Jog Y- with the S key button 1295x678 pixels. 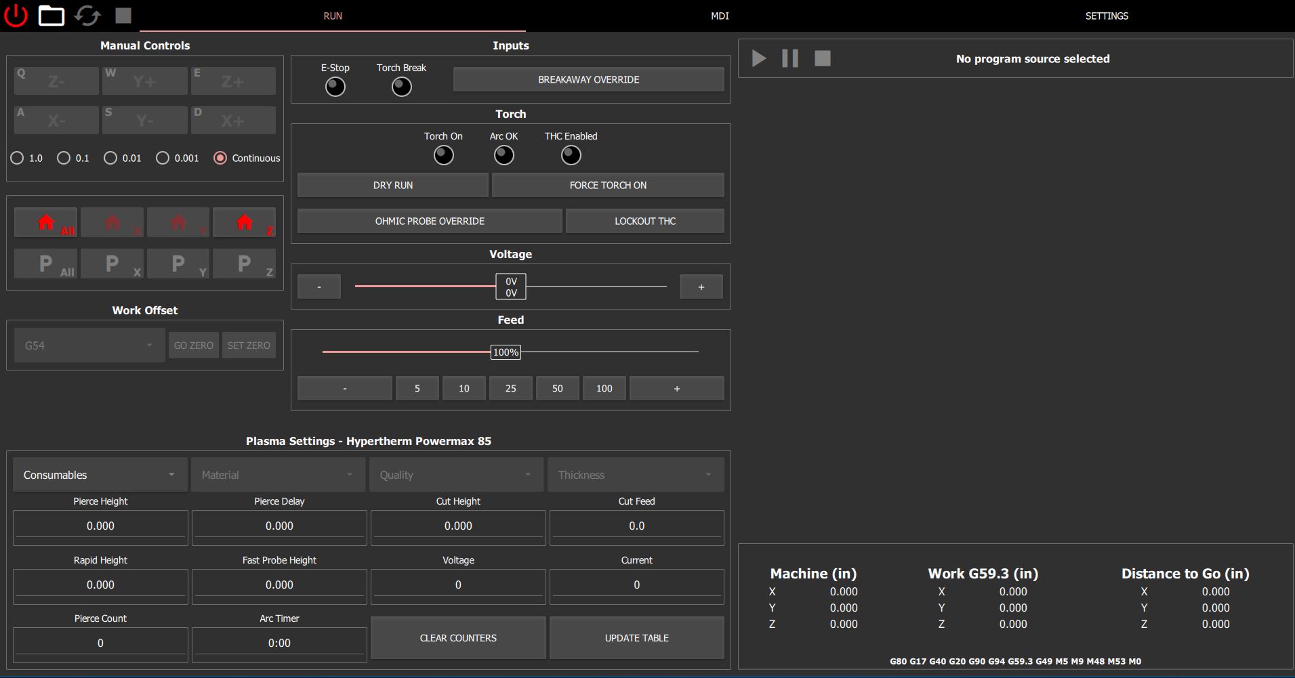(x=144, y=120)
